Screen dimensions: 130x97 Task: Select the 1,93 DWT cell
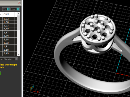click(9, 43)
